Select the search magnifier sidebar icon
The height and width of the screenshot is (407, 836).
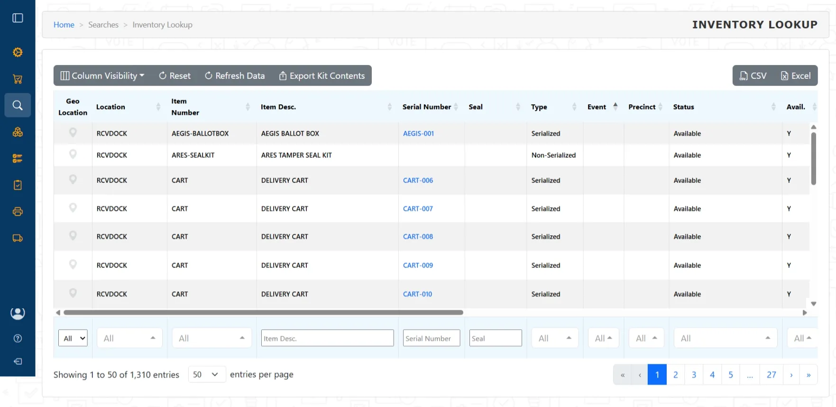click(x=18, y=105)
